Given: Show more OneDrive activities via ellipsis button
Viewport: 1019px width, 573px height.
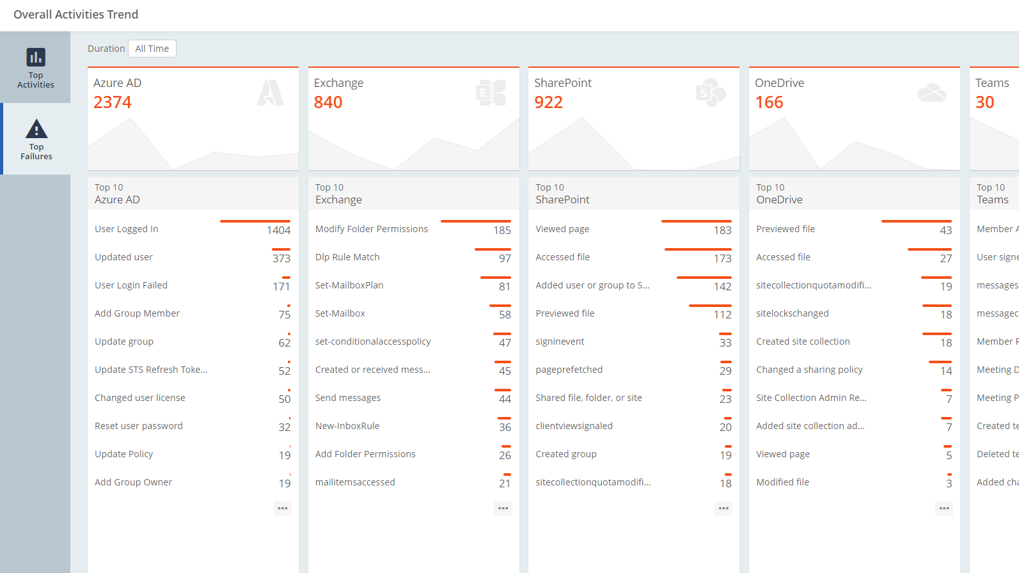Looking at the screenshot, I should [944, 508].
